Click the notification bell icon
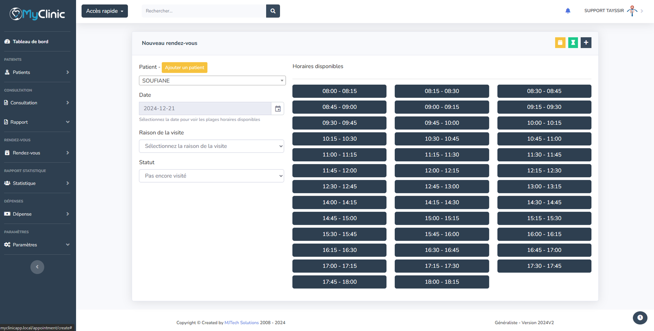 point(568,11)
